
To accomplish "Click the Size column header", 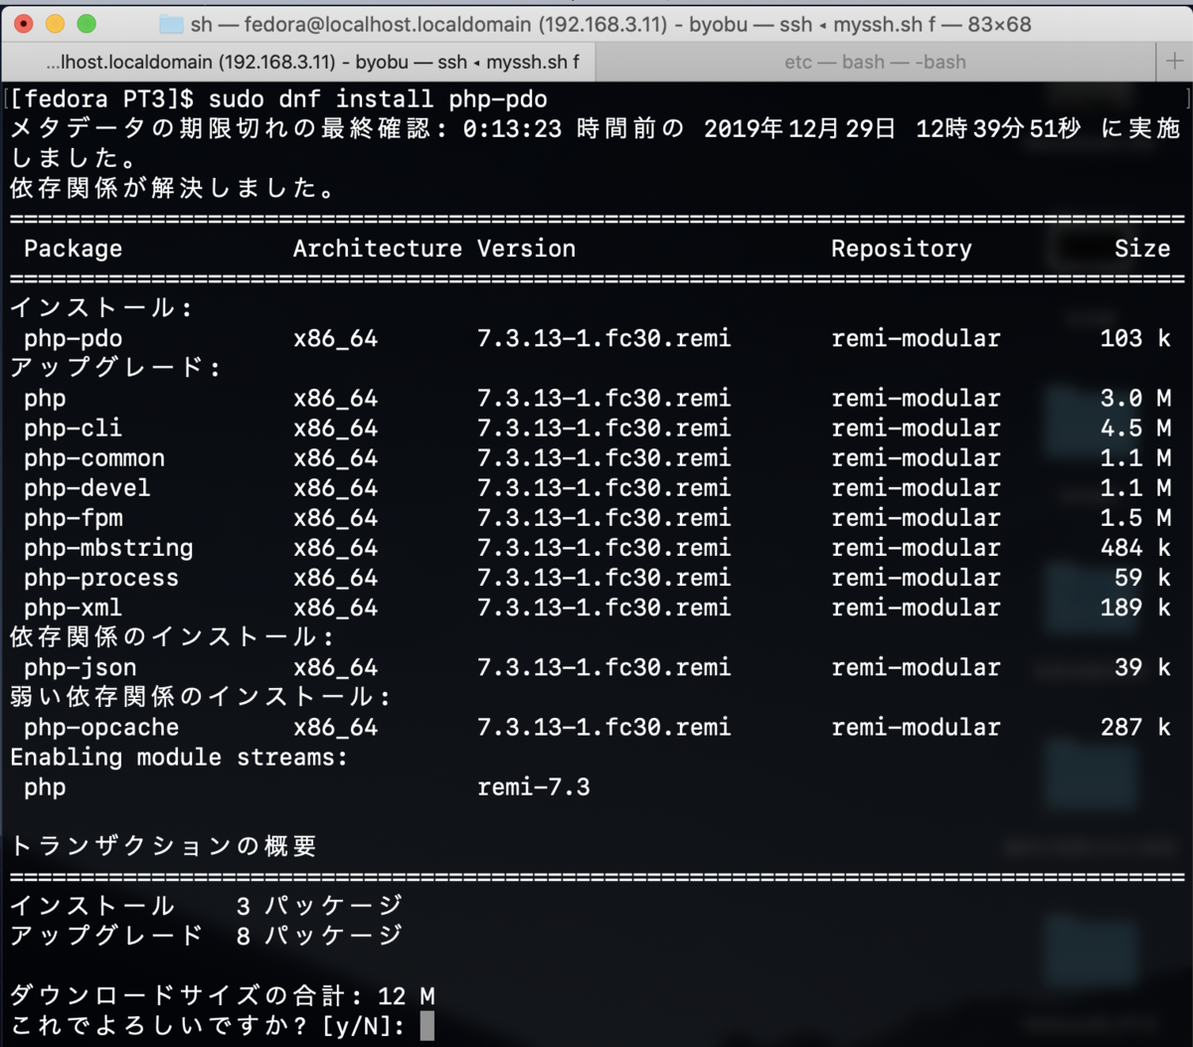I will point(1141,249).
